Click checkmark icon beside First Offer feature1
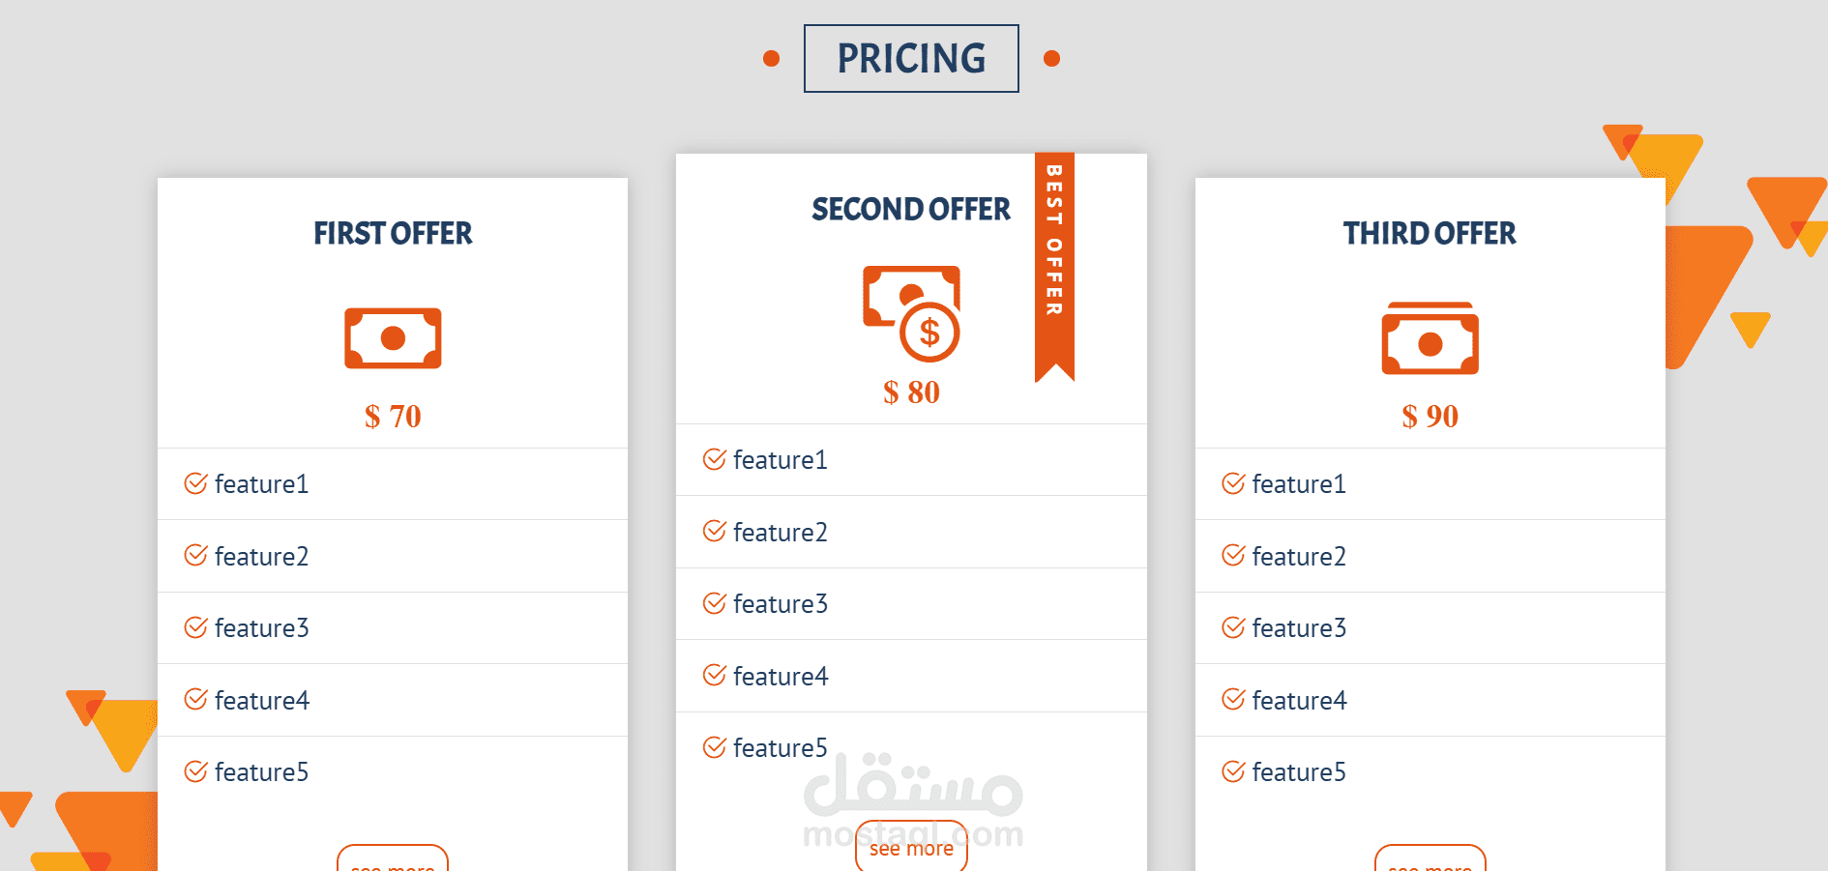 pos(195,483)
